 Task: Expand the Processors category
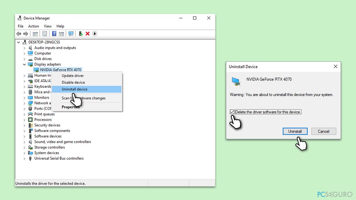coord(24,120)
